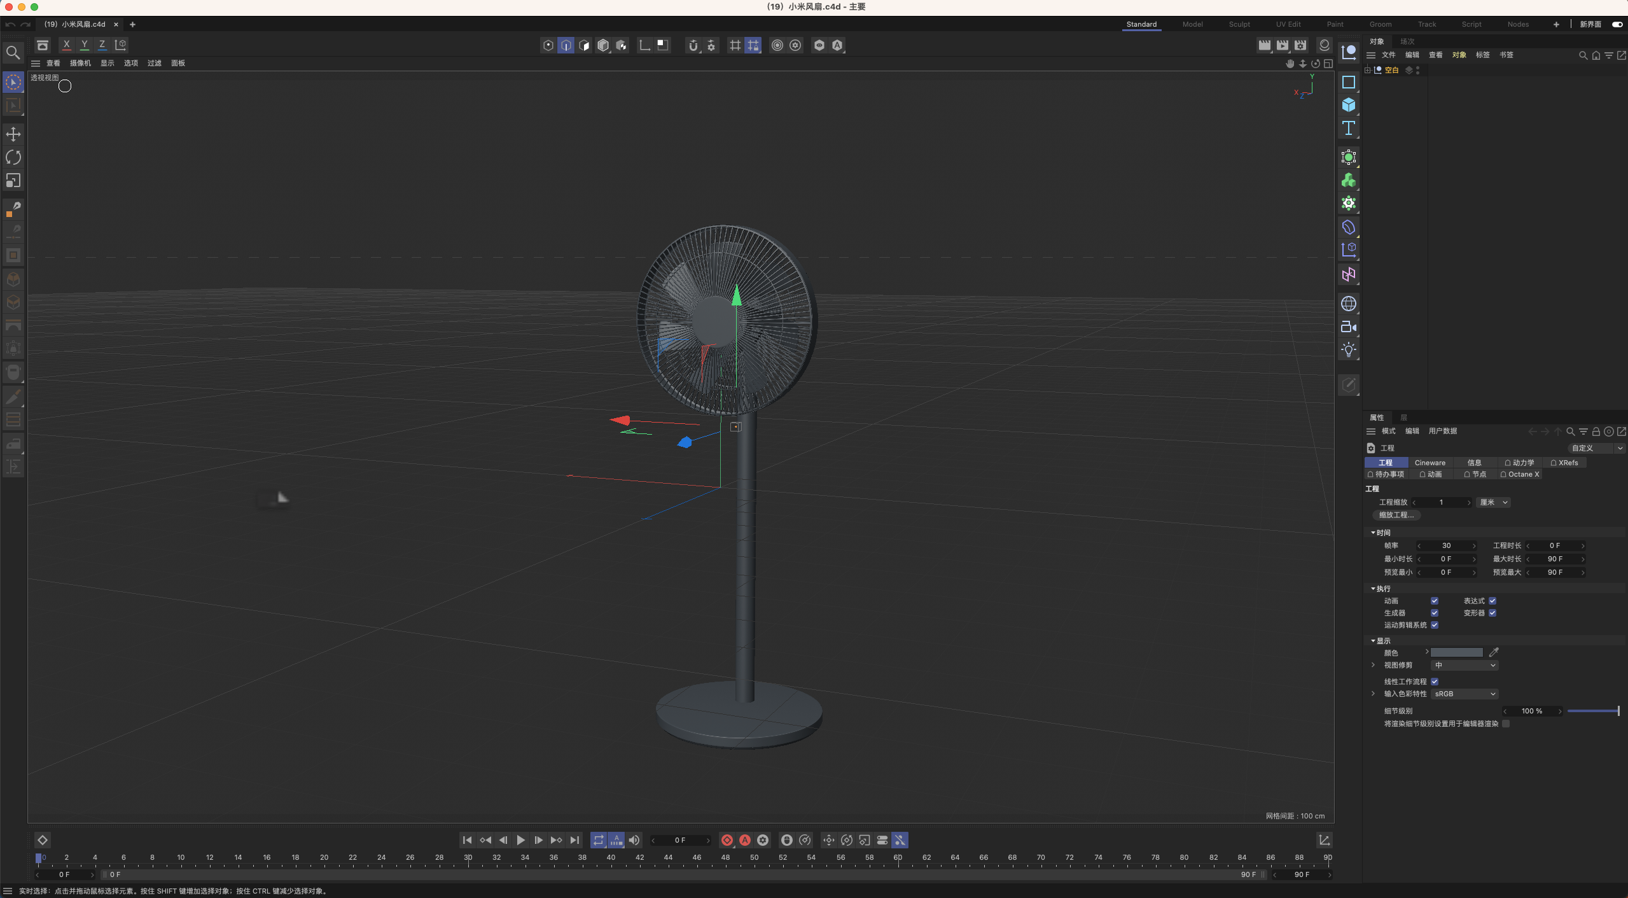Open the 摄像机 viewport menu

tap(80, 63)
